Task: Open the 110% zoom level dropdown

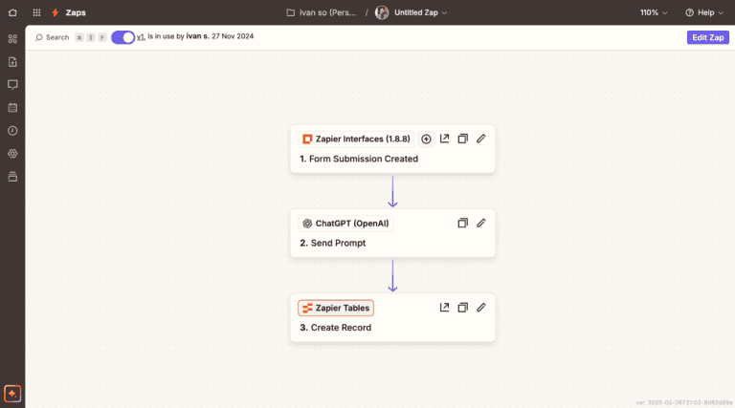Action: pos(654,12)
